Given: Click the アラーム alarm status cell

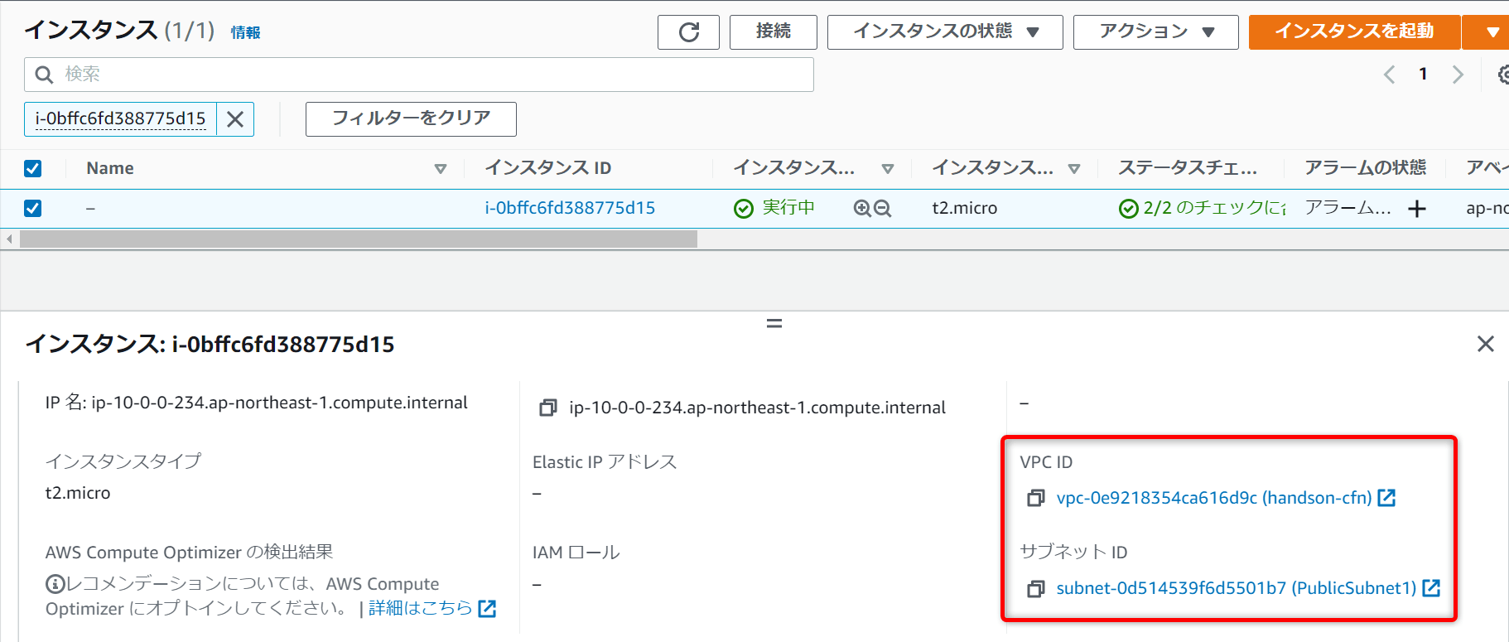Looking at the screenshot, I should (1347, 208).
